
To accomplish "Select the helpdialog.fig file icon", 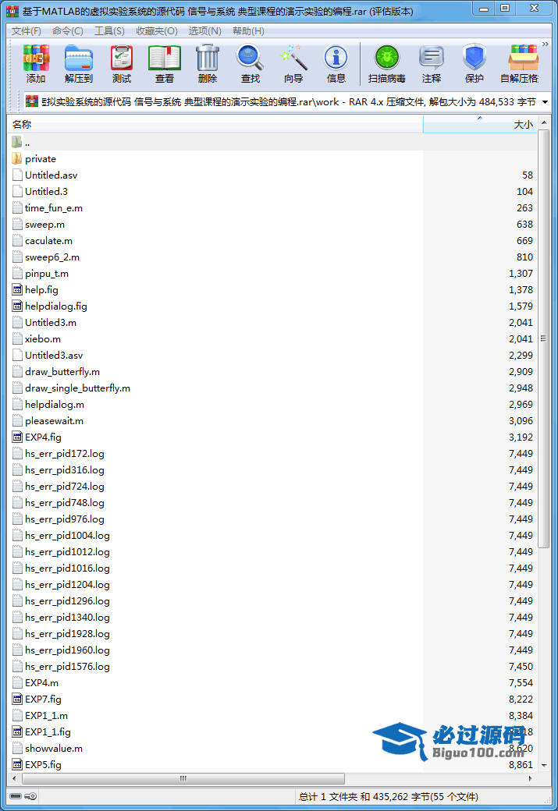I will 17,306.
